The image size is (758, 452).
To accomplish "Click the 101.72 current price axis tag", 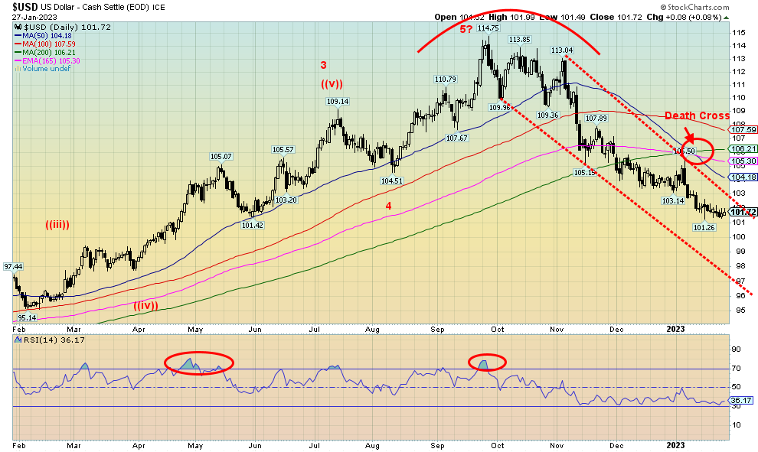I will point(745,212).
